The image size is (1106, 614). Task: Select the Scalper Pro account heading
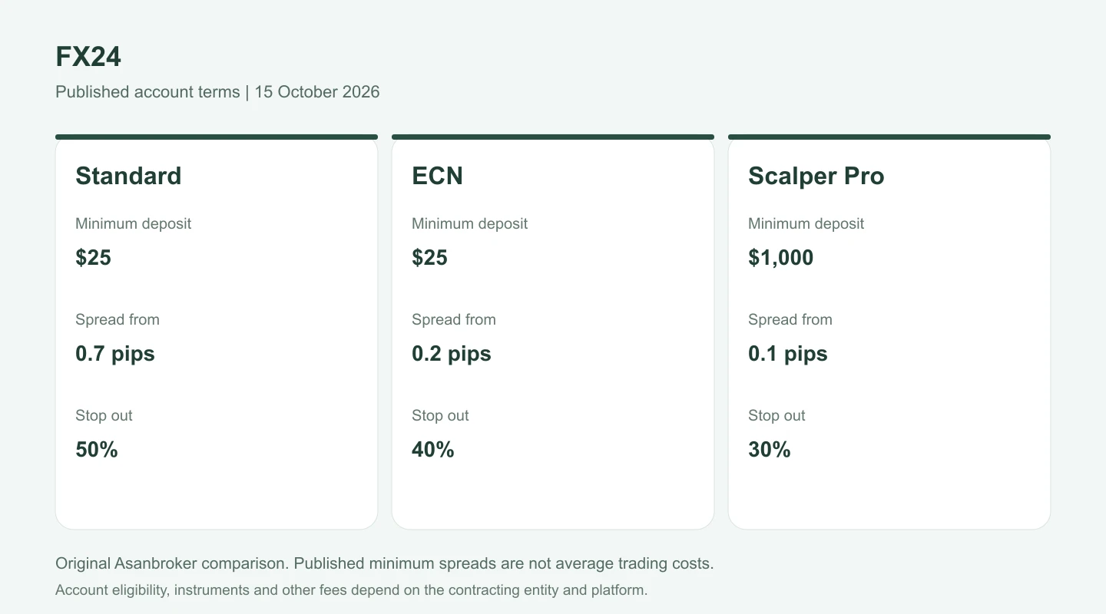click(816, 176)
